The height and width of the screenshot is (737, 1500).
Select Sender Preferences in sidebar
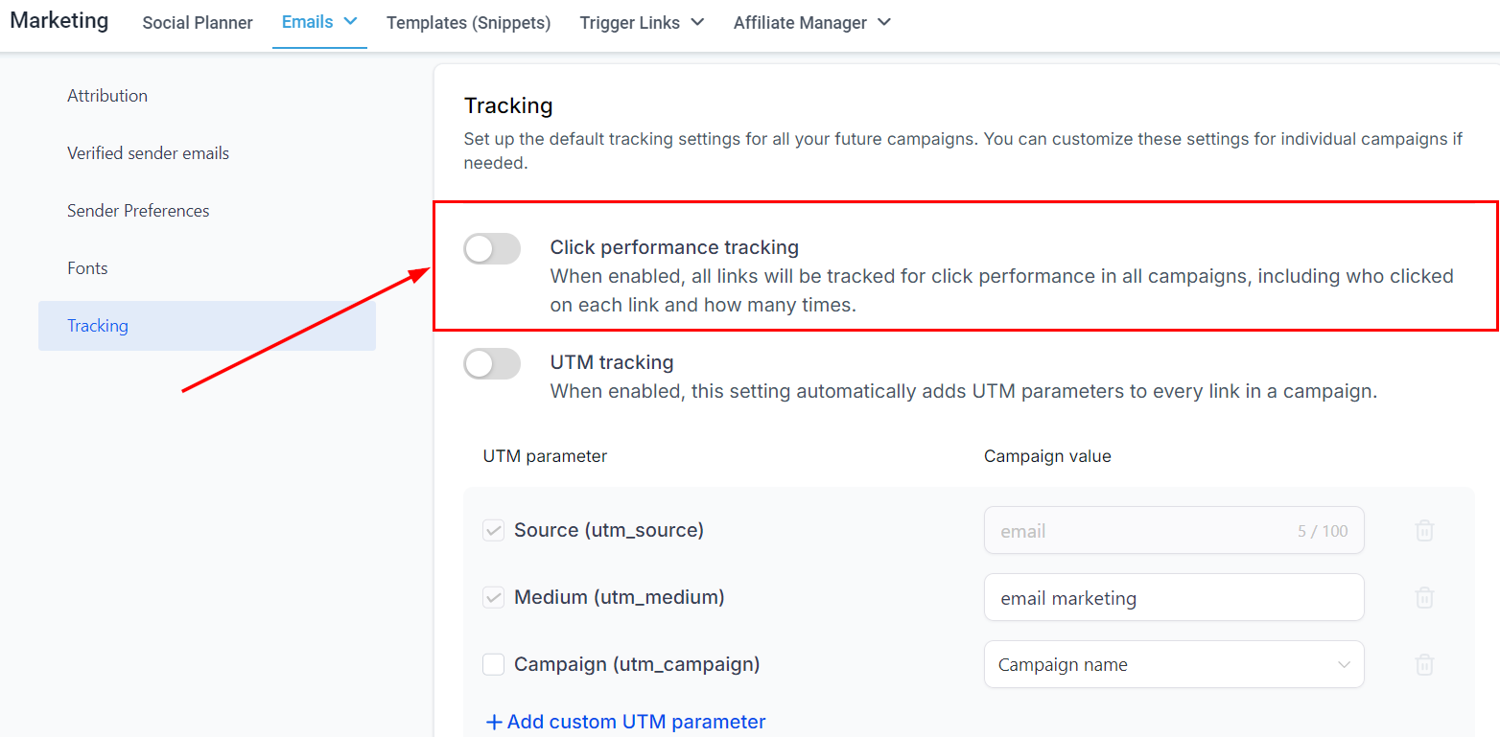[138, 211]
